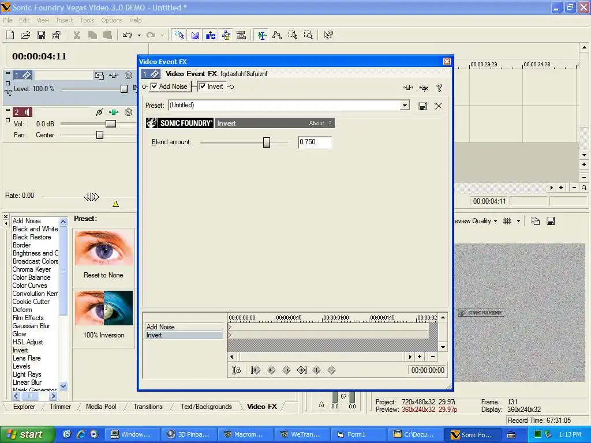Toggle the ripple edit toolbar button
591x443 pixels.
pyautogui.click(x=210, y=35)
